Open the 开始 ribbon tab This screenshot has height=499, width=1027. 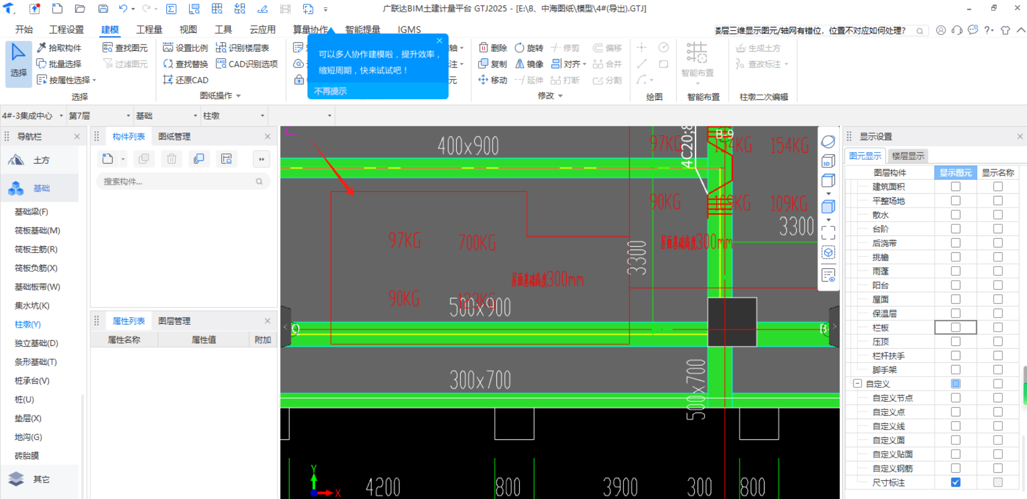click(x=24, y=30)
